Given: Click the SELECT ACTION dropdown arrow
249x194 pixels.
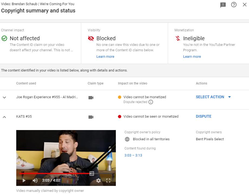Looking at the screenshot, I should [x=230, y=97].
